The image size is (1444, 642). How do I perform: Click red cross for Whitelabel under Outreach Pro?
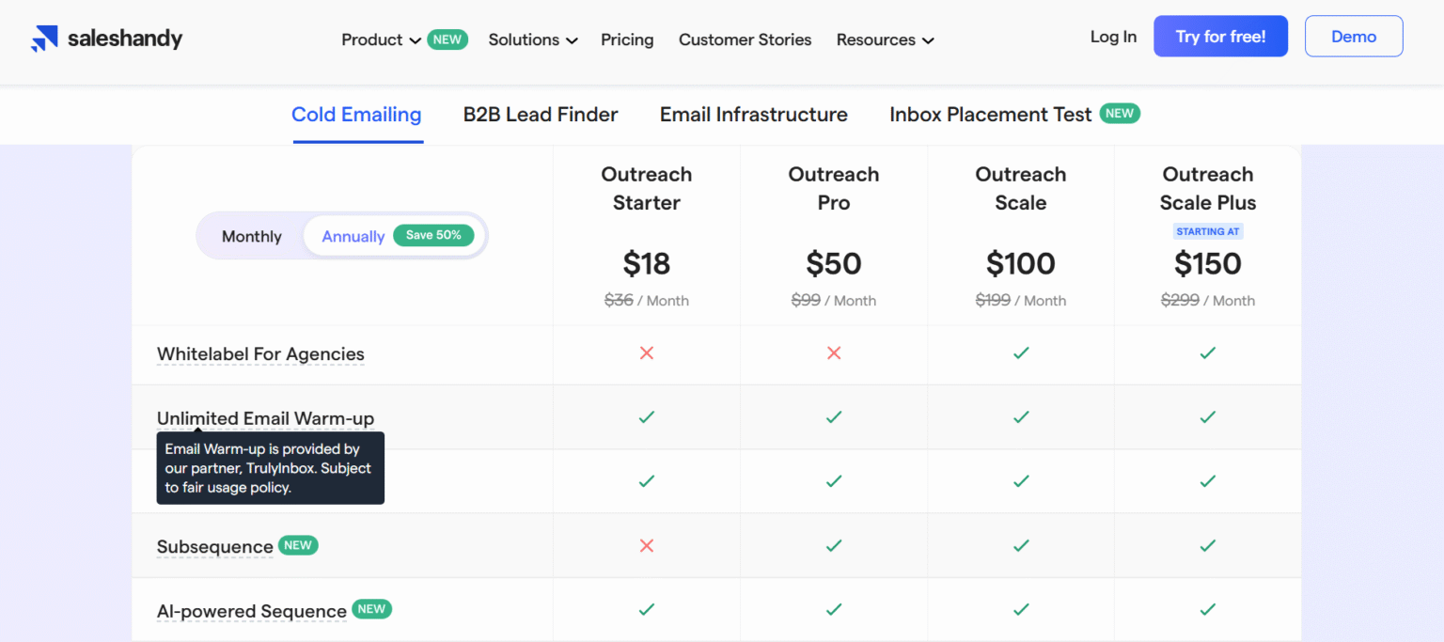pos(833,353)
